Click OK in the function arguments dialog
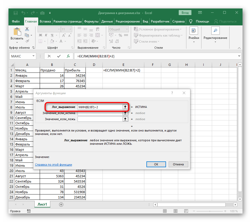Image resolution: width=251 pixels, height=222 pixels. coord(156,164)
